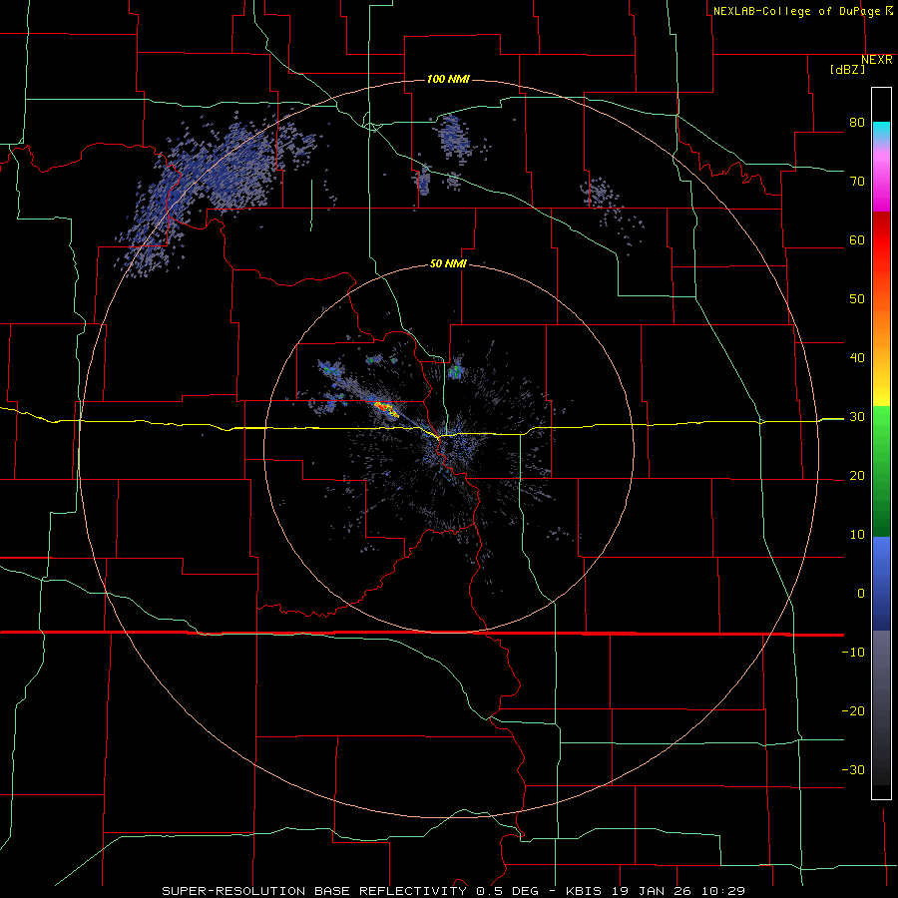Viewport: 898px width, 898px height.
Task: Click the 40 value on the dBZ scale
Action: [857, 358]
